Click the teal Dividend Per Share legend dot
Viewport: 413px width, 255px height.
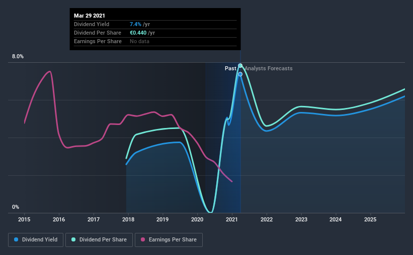(x=73, y=239)
